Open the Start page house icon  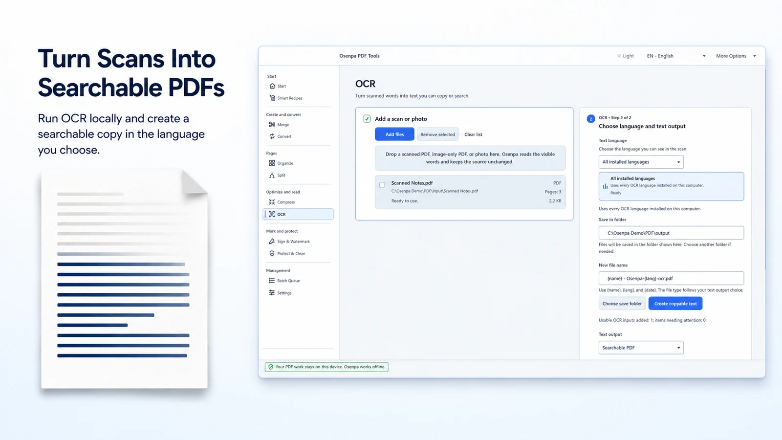272,86
